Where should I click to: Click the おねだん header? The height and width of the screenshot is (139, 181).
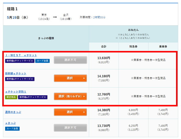click(133, 30)
